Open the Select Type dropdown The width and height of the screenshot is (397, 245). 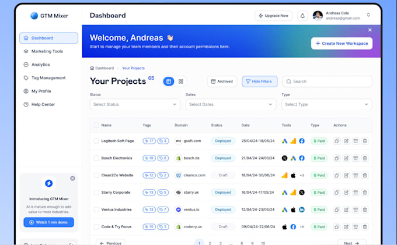[327, 104]
